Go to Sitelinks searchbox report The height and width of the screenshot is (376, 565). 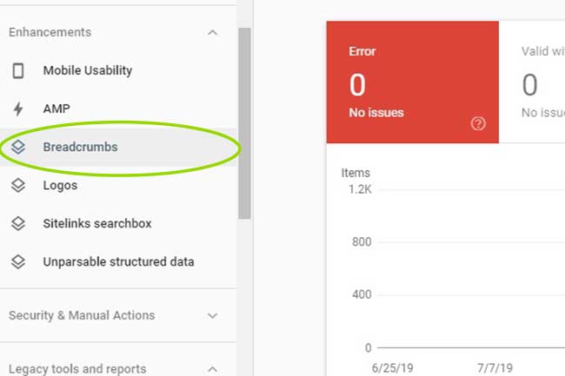(x=96, y=223)
